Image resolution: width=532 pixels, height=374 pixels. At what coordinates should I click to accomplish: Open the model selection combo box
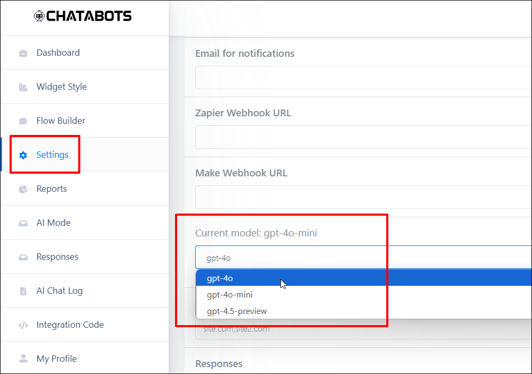[363, 258]
